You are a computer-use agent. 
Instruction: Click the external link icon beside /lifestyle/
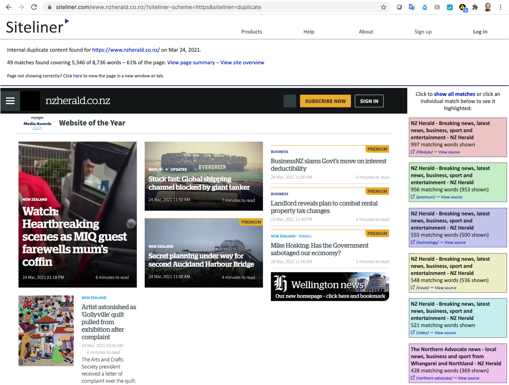(413, 152)
